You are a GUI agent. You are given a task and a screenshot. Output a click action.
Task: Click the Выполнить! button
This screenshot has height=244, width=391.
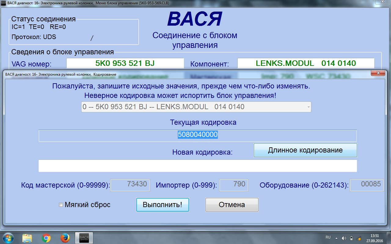point(163,205)
